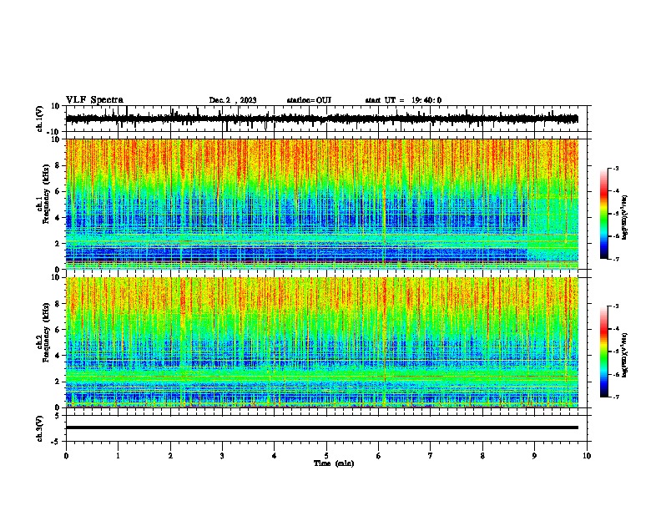Click the date text "Dec. 2, 2023"
The image size is (661, 511).
pyautogui.click(x=233, y=100)
